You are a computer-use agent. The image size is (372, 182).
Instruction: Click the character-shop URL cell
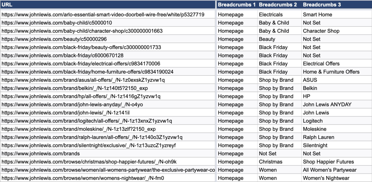click(82, 31)
